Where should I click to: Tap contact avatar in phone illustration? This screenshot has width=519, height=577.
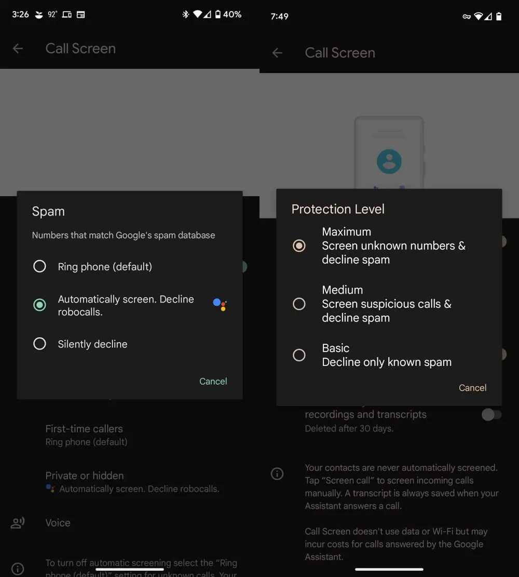click(x=389, y=161)
